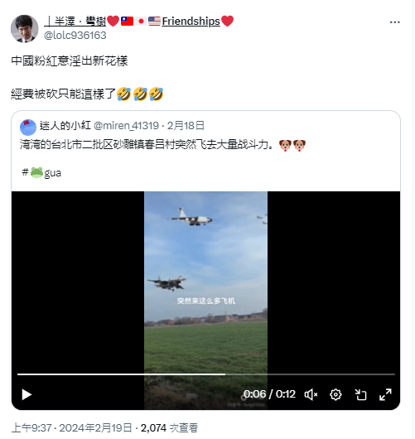
Task: Open the three-dot more options menu
Action: coord(395,22)
